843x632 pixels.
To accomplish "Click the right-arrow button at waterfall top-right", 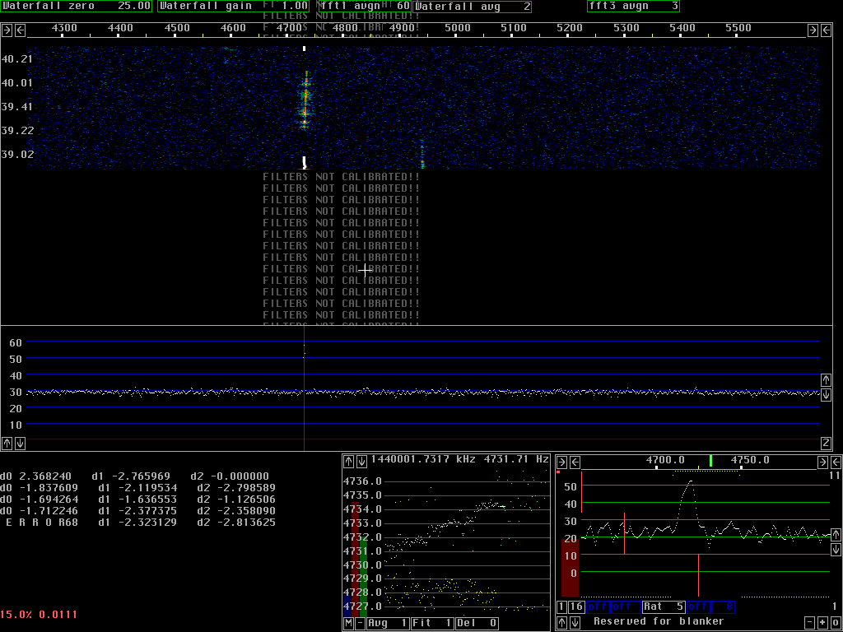I will coord(813,30).
